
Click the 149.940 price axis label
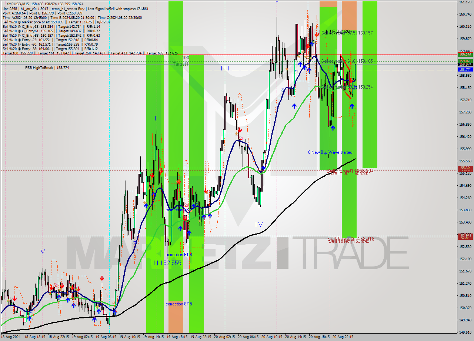[x=465, y=320]
